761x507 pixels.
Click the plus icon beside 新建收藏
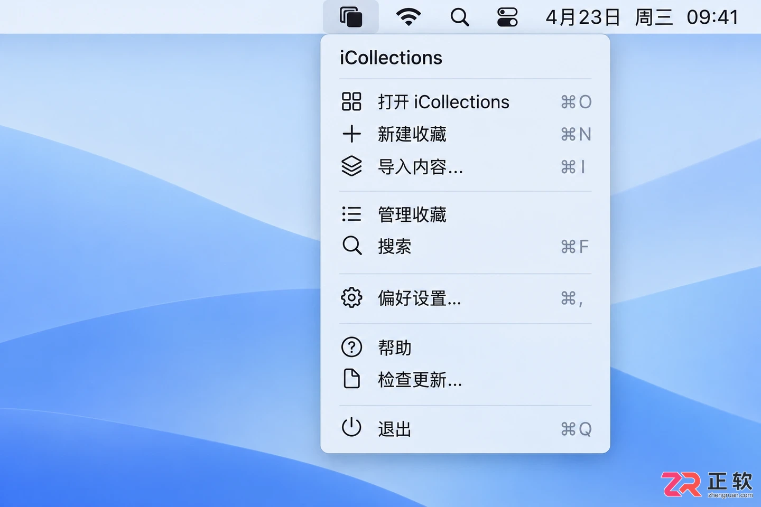click(351, 134)
